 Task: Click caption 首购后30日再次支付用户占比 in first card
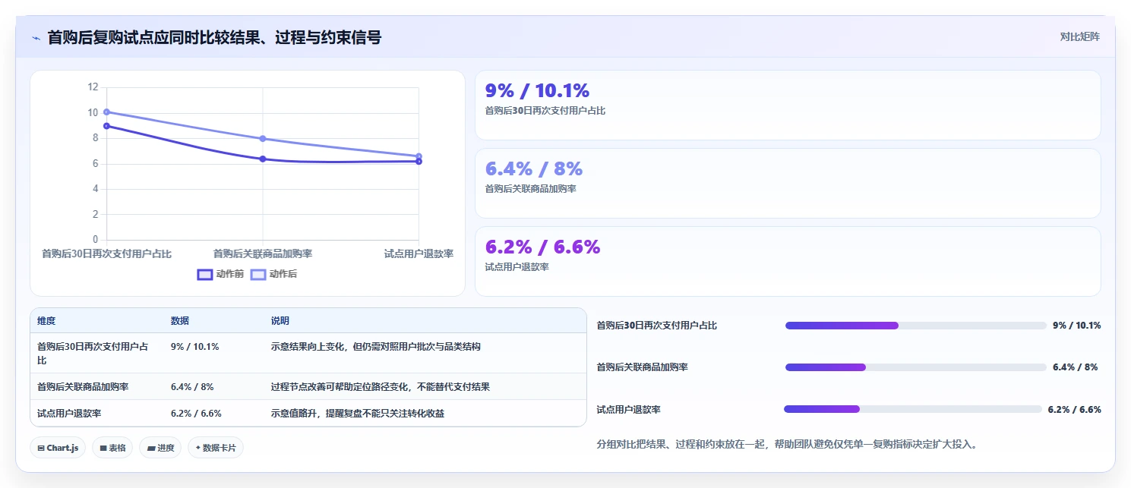[x=545, y=111]
